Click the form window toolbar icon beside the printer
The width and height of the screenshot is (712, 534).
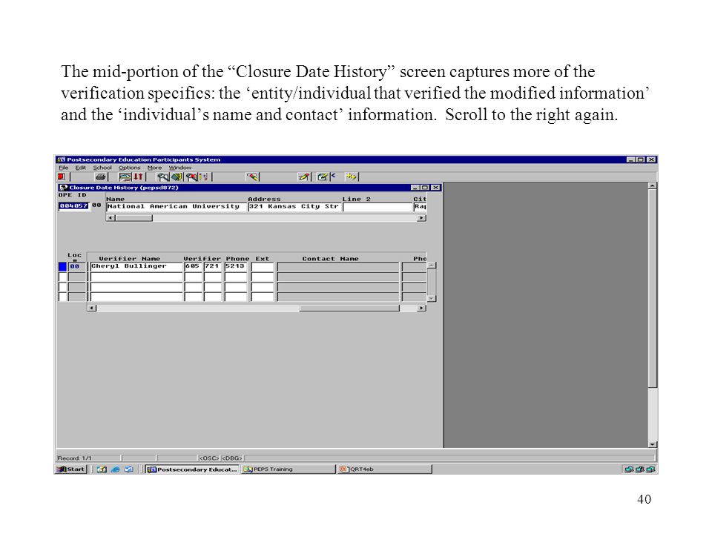tap(125, 177)
